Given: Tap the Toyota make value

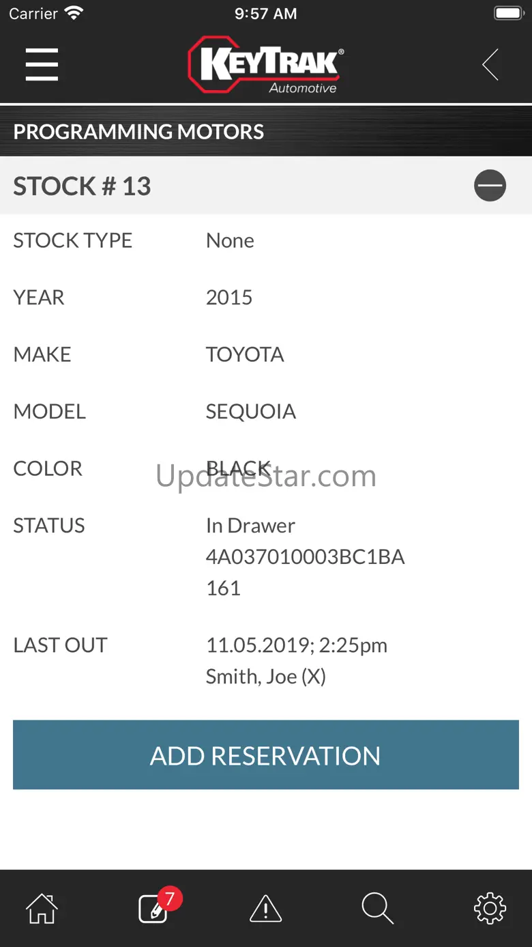Looking at the screenshot, I should coord(245,354).
